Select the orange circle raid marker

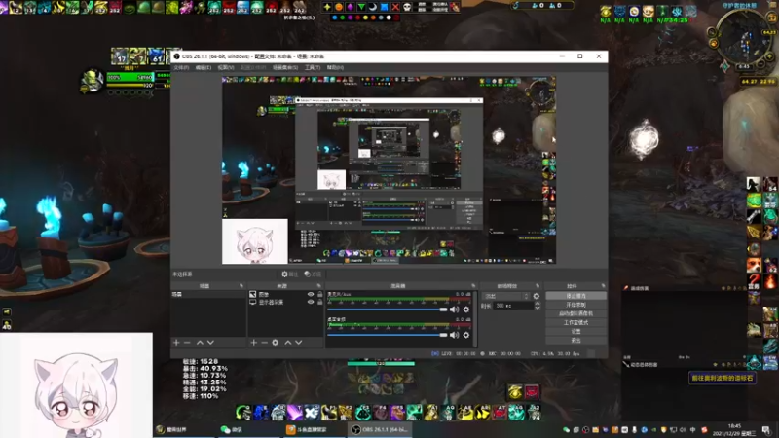click(339, 7)
